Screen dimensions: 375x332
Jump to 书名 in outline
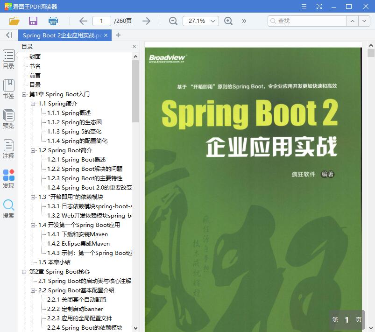pos(35,66)
